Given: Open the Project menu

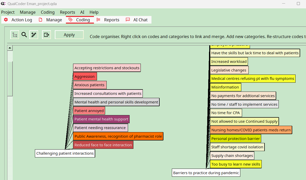Looking at the screenshot, I should pos(8,12).
